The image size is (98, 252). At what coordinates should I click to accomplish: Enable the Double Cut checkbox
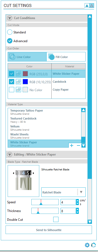point(56,219)
